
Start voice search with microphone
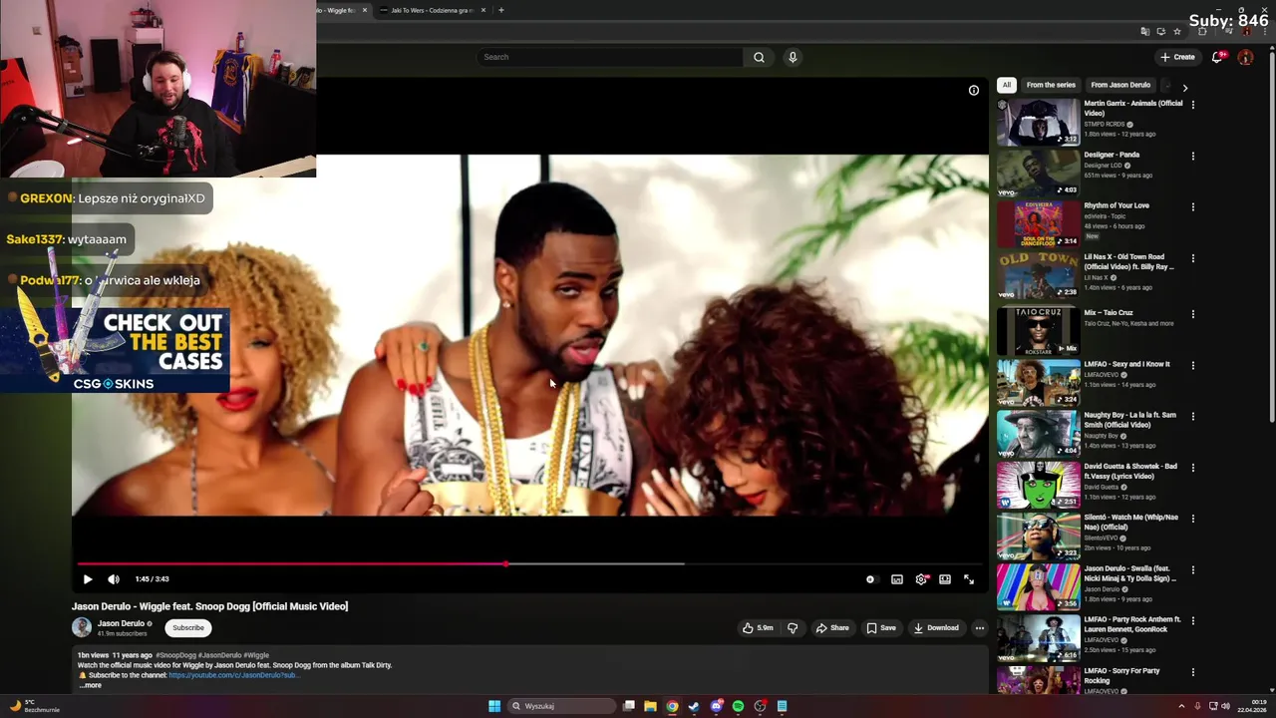tap(793, 57)
